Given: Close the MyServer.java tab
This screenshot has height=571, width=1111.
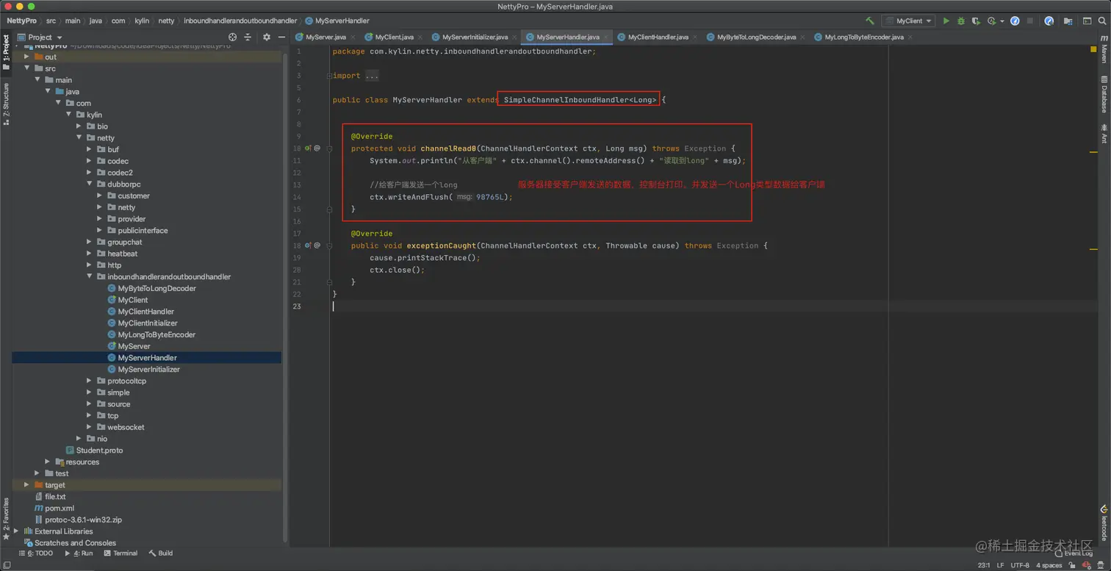Looking at the screenshot, I should click(x=353, y=37).
